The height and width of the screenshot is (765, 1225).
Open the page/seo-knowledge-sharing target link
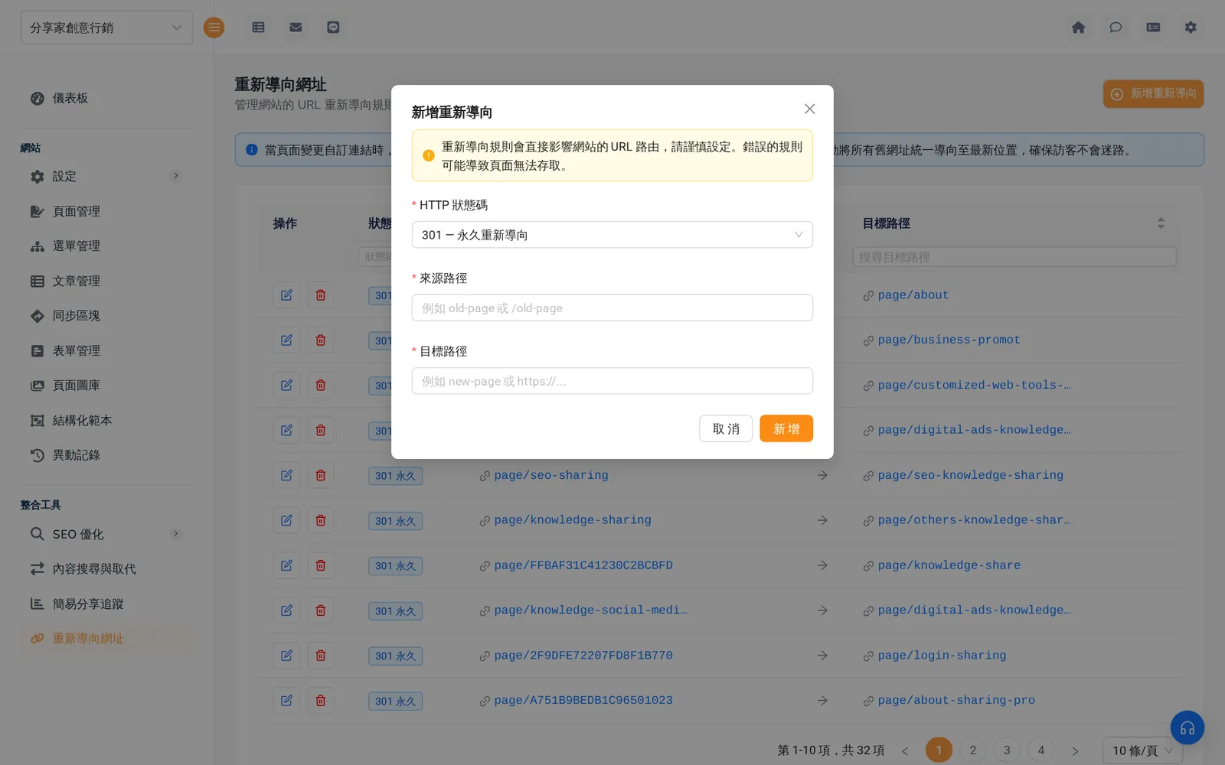point(970,475)
